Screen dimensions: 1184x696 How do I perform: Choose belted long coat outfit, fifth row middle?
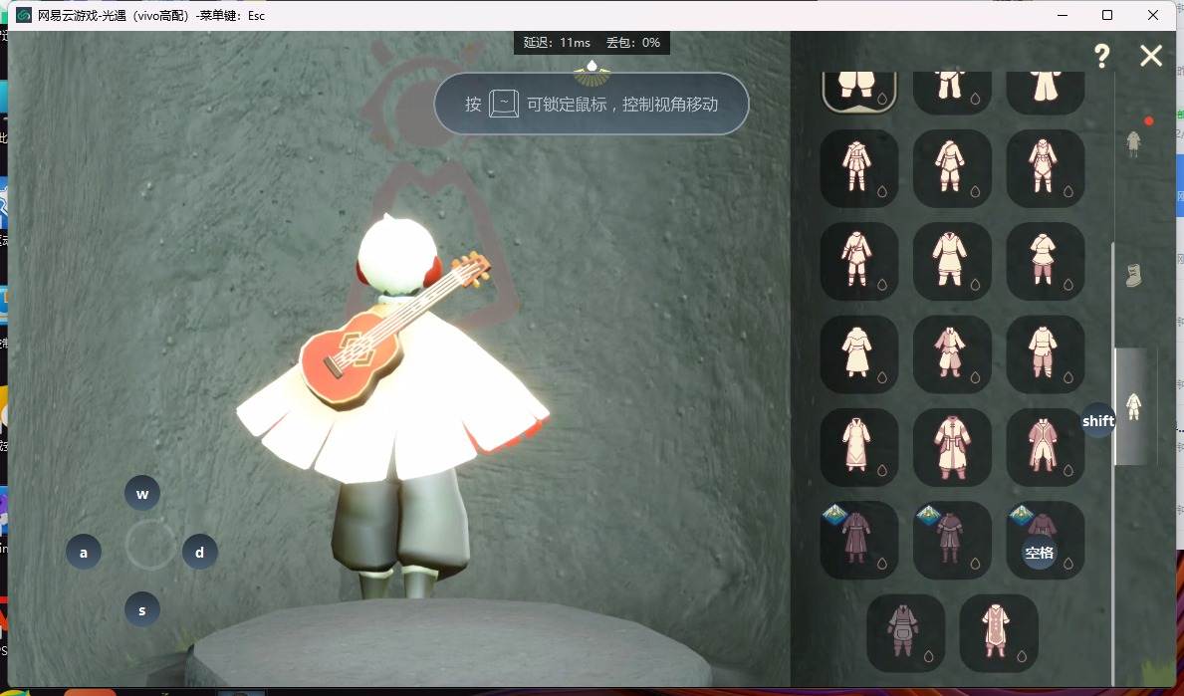pyautogui.click(x=951, y=447)
